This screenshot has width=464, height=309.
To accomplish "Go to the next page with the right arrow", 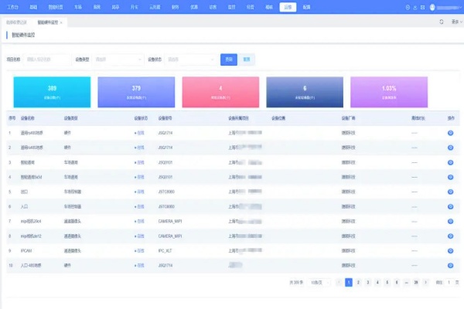I will tap(426, 283).
